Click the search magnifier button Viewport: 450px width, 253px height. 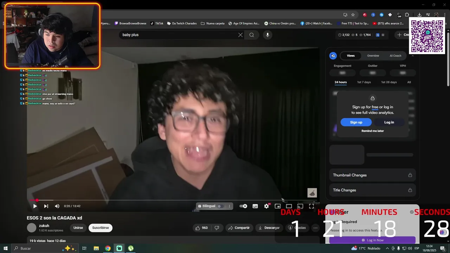tap(252, 35)
